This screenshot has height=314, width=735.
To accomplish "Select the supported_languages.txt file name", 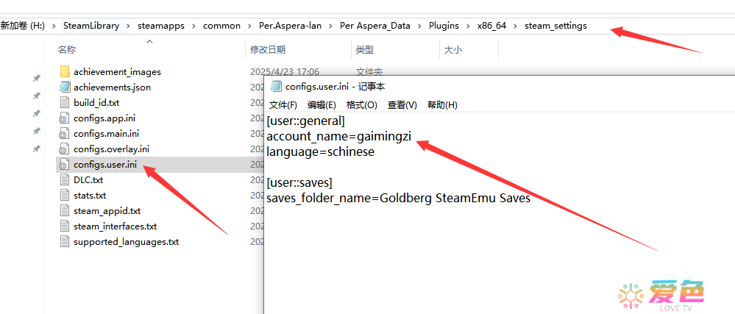I will pyautogui.click(x=126, y=242).
